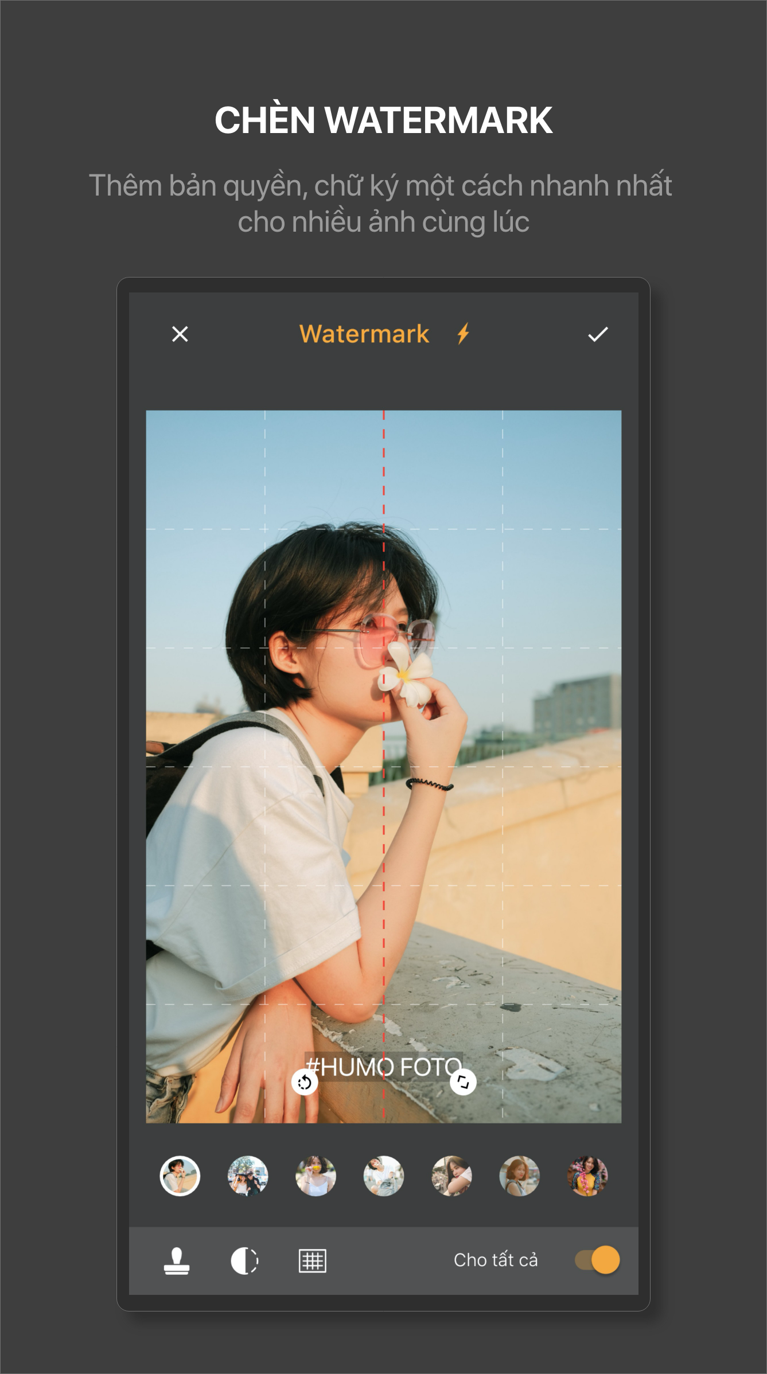
Task: Select seventh thumbnail girl in yellow dress
Action: (x=587, y=1176)
